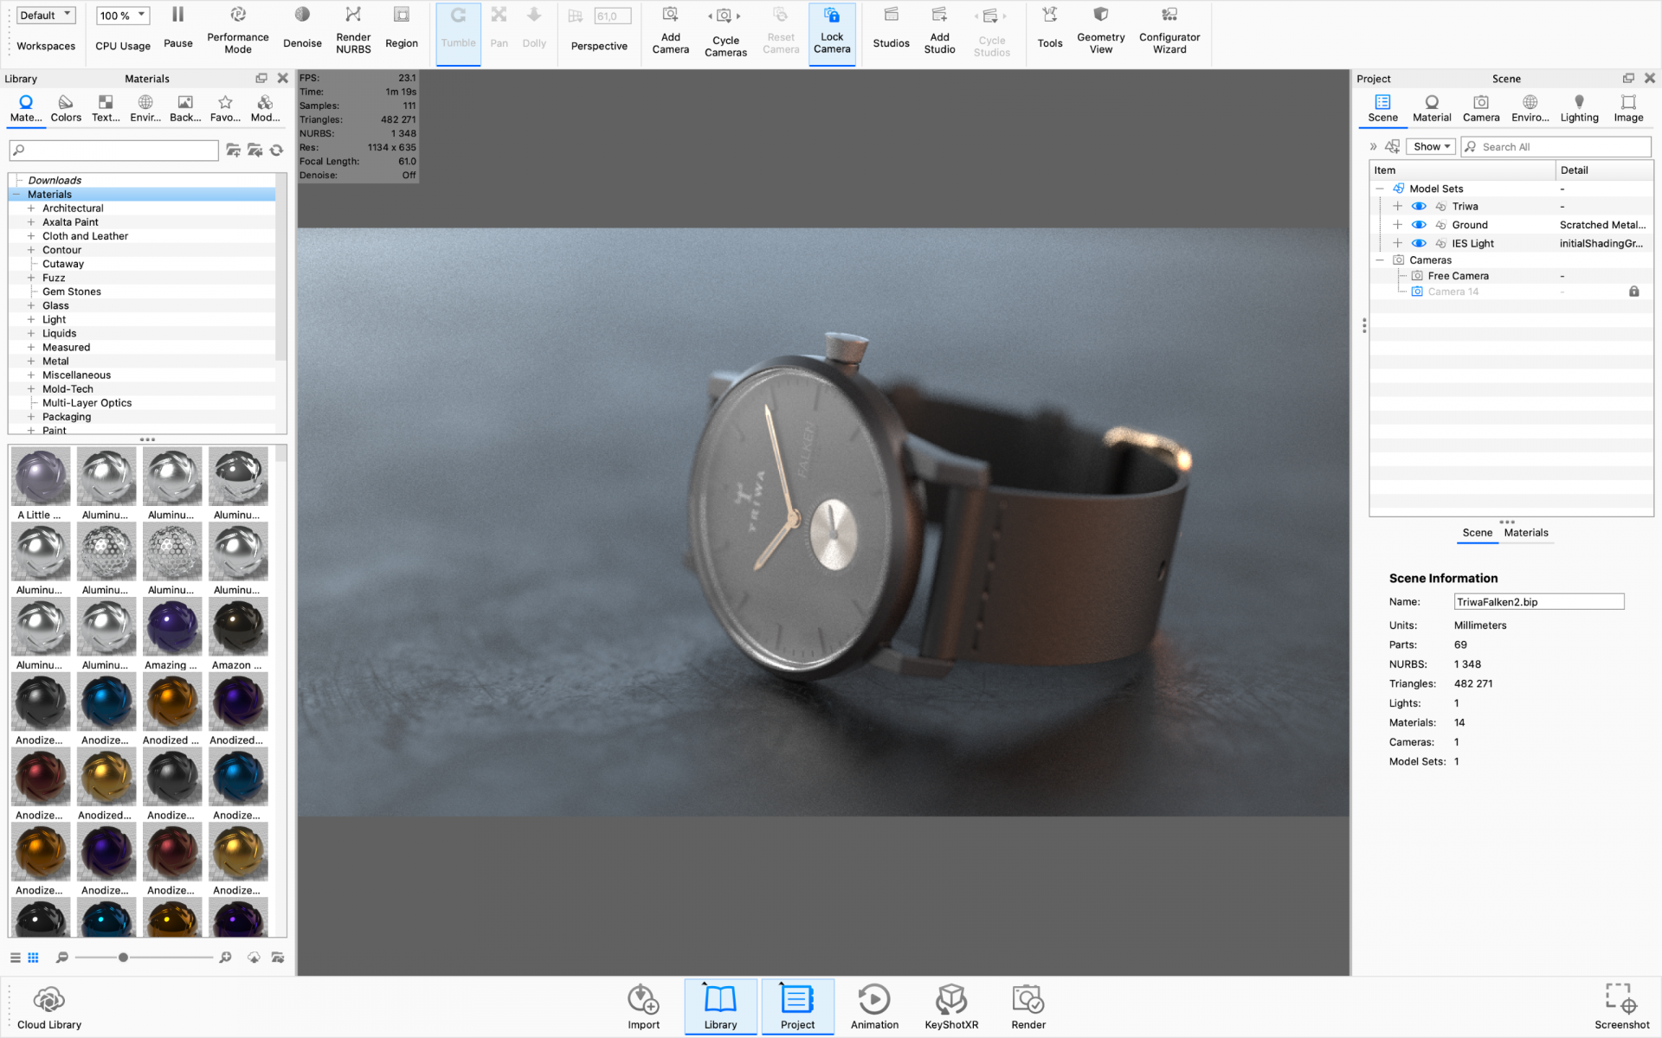Hide the Triwa model with the eye icon

point(1419,207)
